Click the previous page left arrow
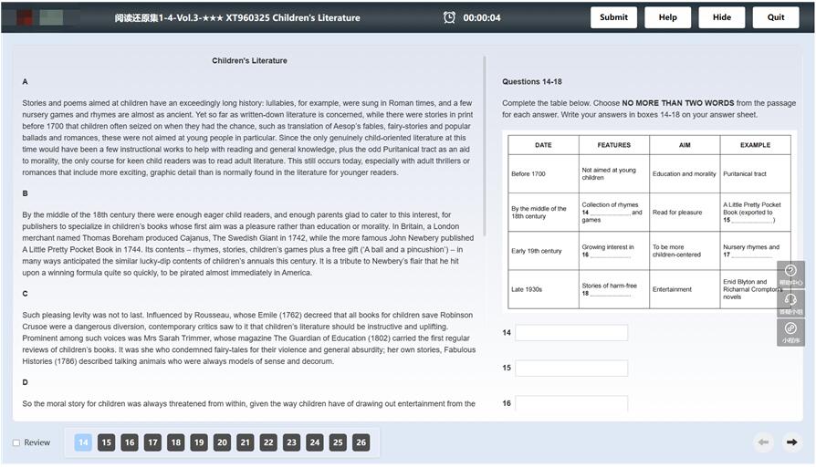 763,442
